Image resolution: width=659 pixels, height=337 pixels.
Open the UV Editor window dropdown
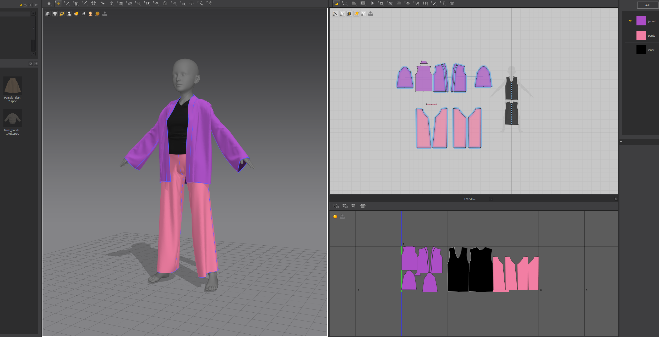[491, 199]
